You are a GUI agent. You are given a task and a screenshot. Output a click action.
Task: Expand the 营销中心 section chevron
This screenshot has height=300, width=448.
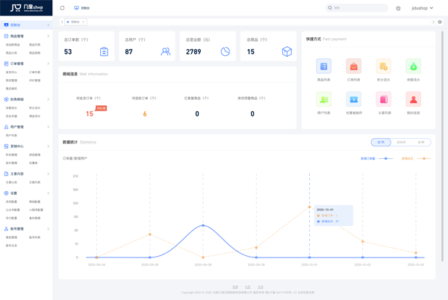click(x=48, y=146)
